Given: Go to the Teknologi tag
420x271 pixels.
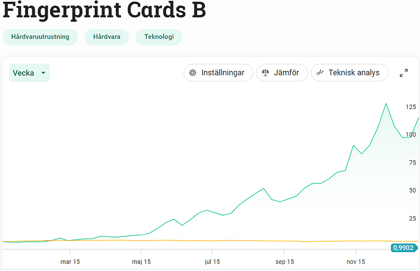Looking at the screenshot, I should pos(159,37).
